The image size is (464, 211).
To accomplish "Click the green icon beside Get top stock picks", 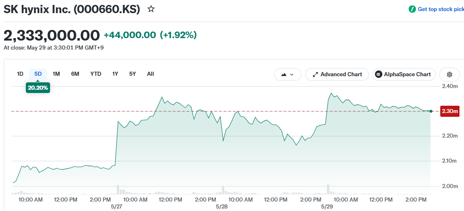I will coord(412,9).
